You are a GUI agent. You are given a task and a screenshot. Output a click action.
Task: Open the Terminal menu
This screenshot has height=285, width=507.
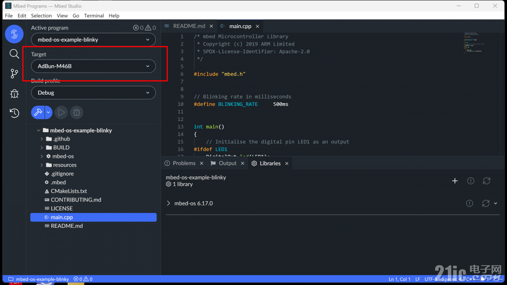click(94, 15)
